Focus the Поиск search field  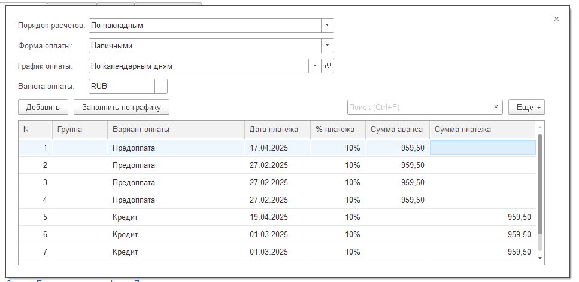click(418, 107)
